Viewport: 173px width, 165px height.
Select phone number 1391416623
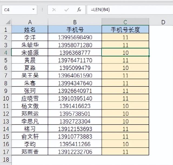click(x=75, y=106)
